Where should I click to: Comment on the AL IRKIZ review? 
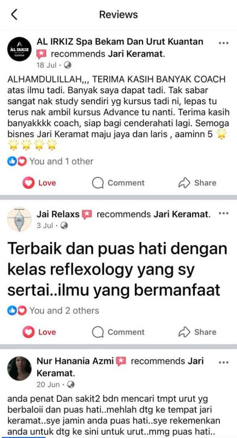[118, 183]
